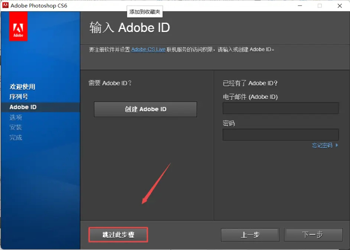Open the Adobe CS Live link

coord(148,49)
